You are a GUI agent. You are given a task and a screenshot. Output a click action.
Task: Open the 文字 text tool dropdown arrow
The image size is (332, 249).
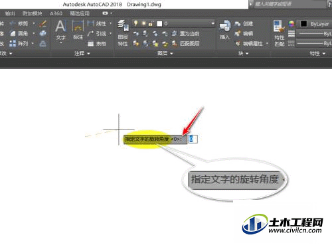coord(61,42)
